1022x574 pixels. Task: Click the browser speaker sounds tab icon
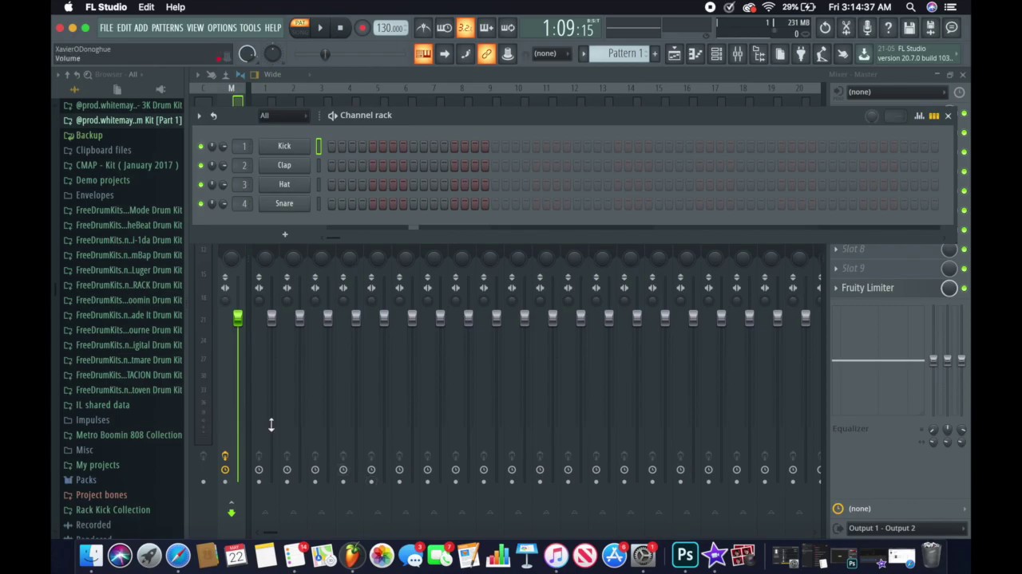click(160, 89)
